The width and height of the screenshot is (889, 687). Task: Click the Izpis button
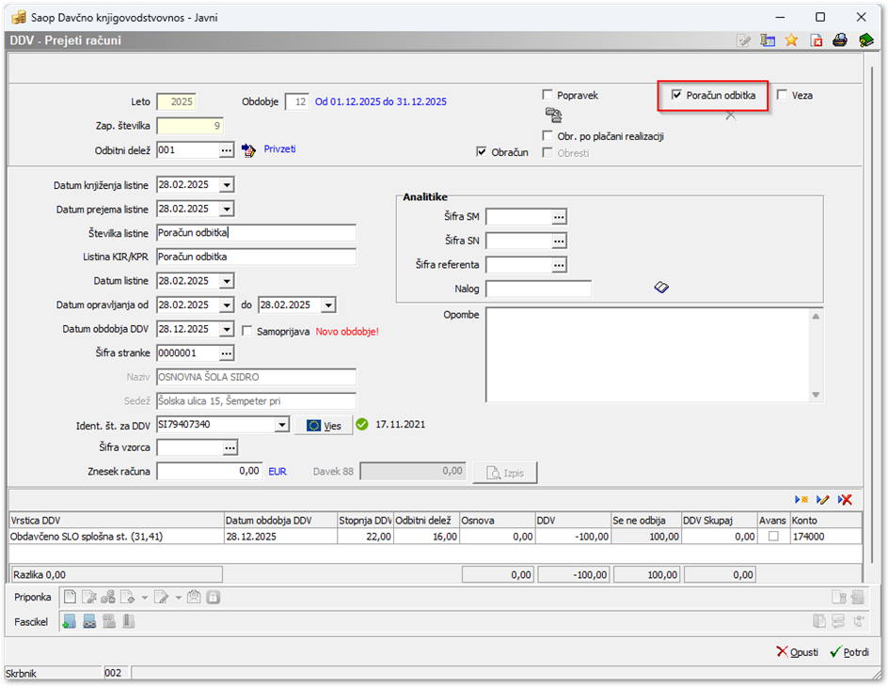point(504,473)
